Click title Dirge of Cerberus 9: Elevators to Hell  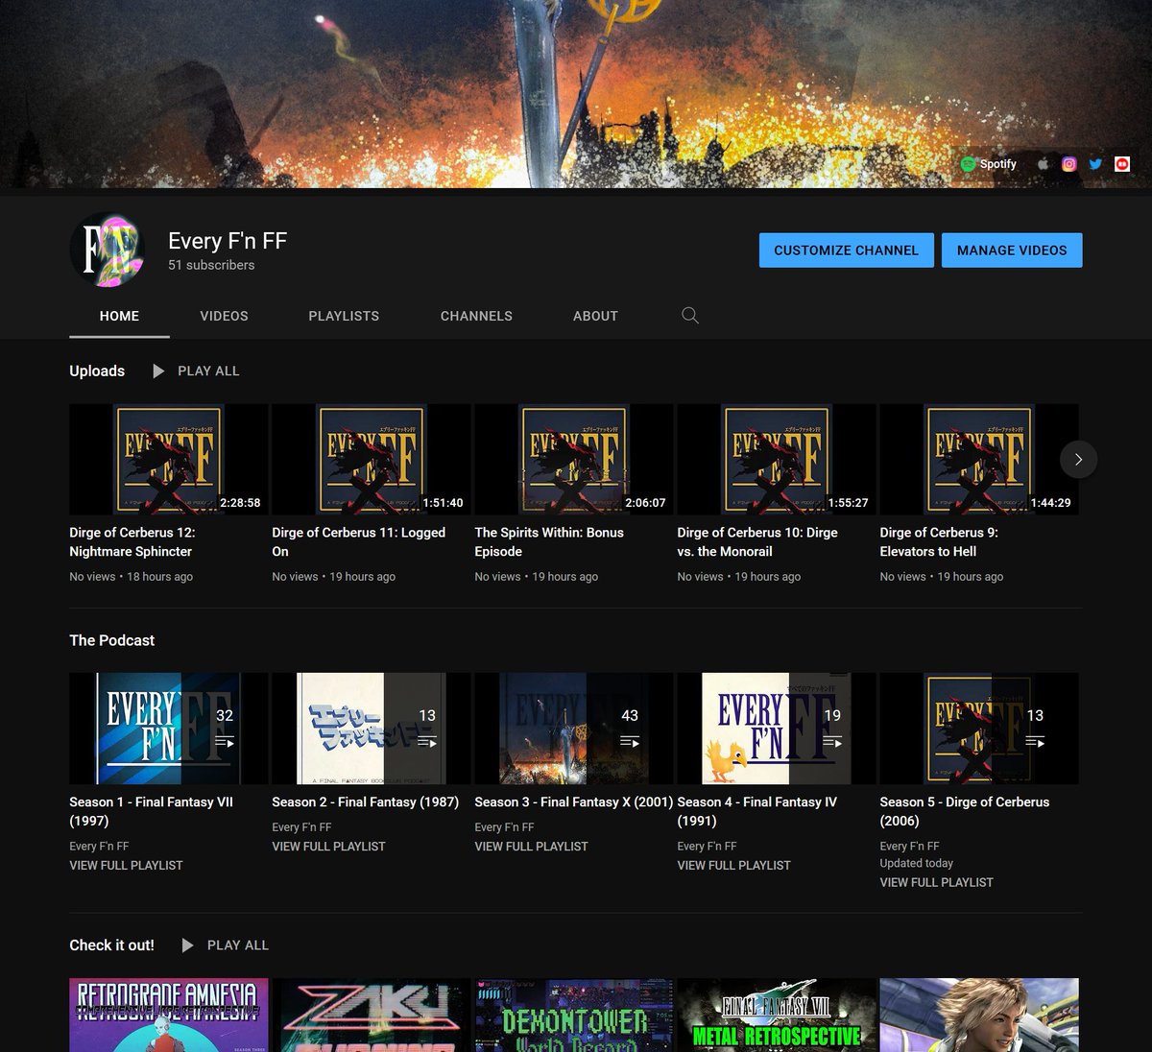click(x=939, y=542)
